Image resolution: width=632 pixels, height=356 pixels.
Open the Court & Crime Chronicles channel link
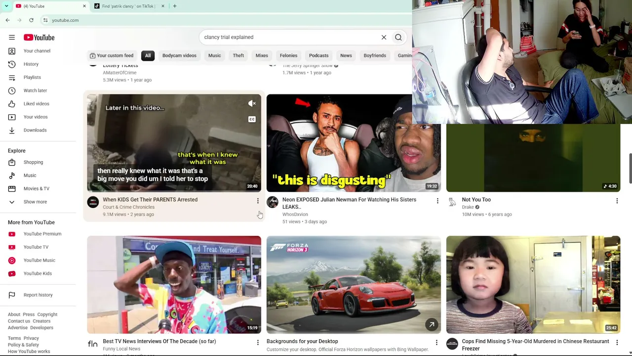(x=128, y=207)
